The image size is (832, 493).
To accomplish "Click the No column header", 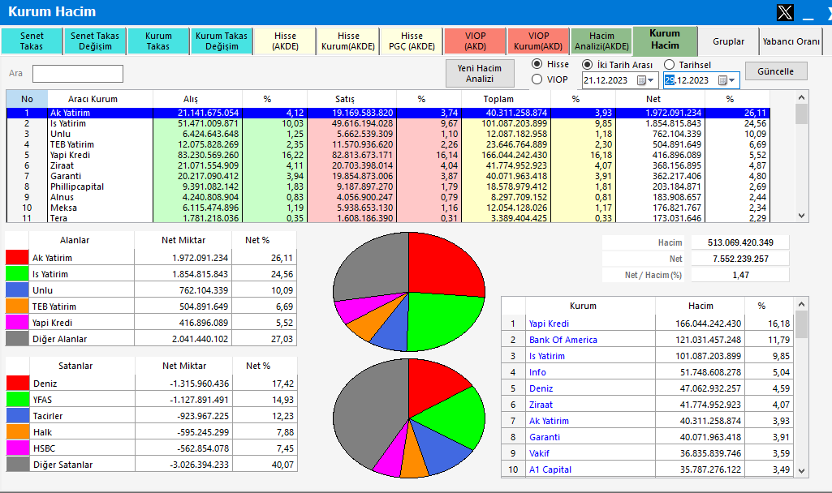I will (27, 99).
